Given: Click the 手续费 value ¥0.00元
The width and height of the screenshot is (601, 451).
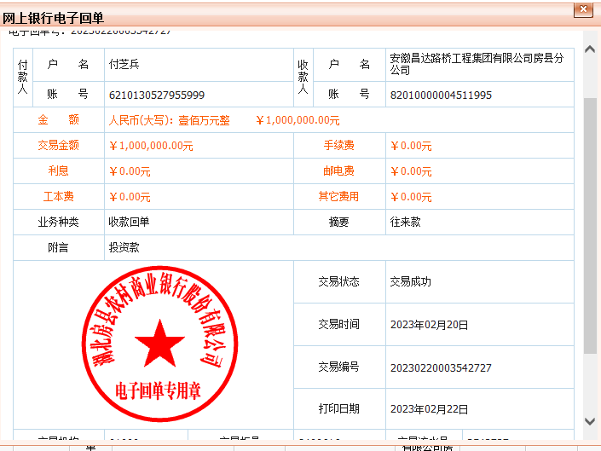Looking at the screenshot, I should pyautogui.click(x=411, y=146).
